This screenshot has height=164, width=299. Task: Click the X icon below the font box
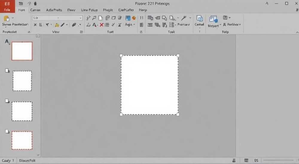tap(35, 25)
